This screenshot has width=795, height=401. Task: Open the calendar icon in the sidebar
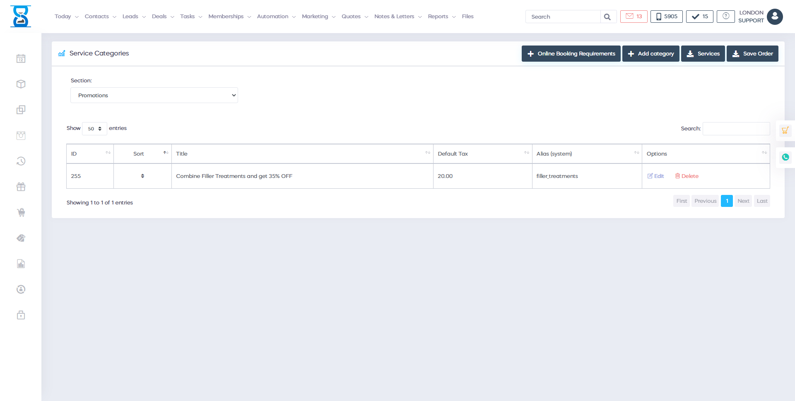(21, 58)
